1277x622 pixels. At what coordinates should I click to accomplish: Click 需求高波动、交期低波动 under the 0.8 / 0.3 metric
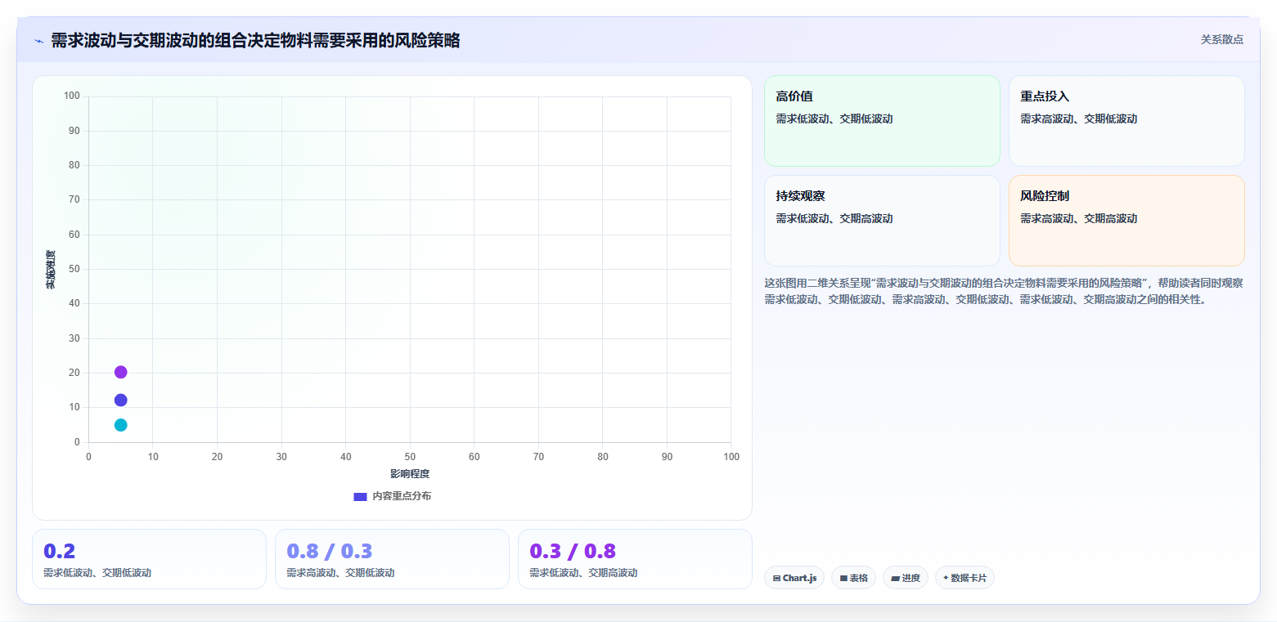[x=340, y=573]
